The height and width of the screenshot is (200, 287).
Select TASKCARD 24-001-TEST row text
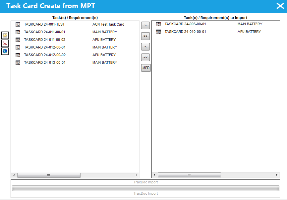point(44,24)
